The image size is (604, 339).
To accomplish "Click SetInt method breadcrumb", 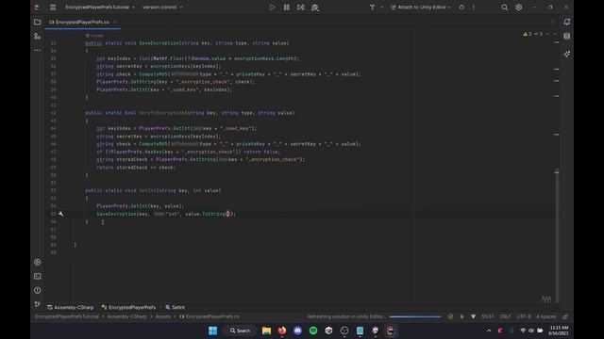I will pyautogui.click(x=176, y=308).
